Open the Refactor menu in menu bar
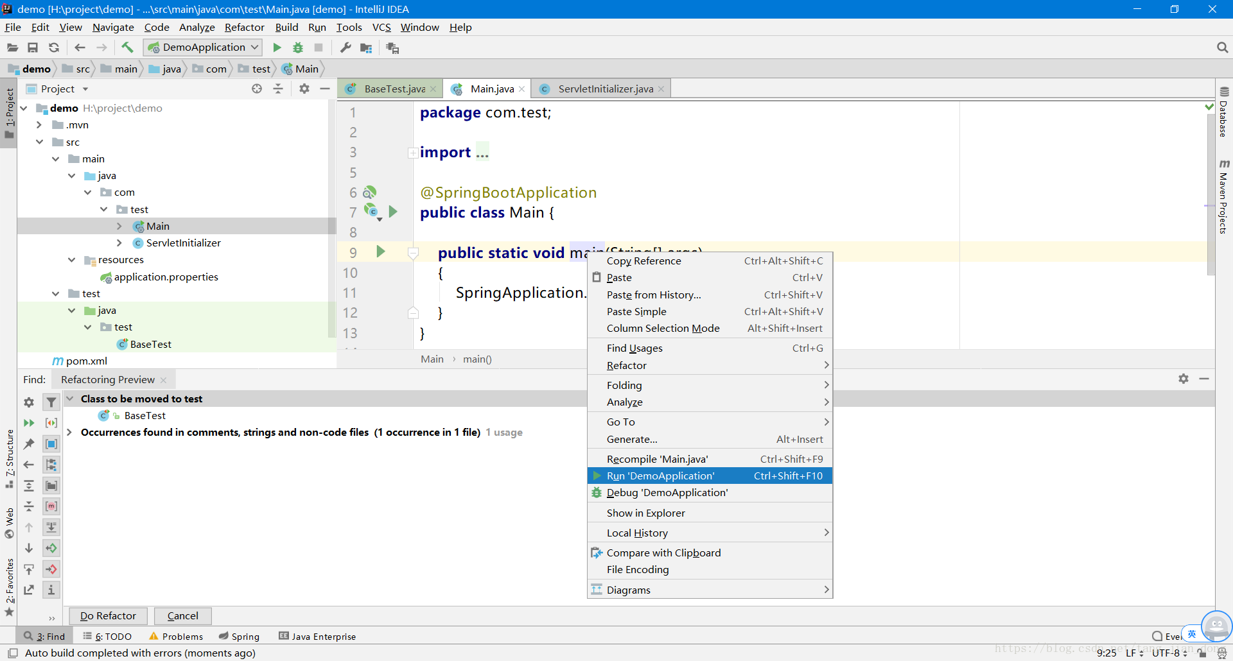The image size is (1233, 661). pyautogui.click(x=244, y=27)
